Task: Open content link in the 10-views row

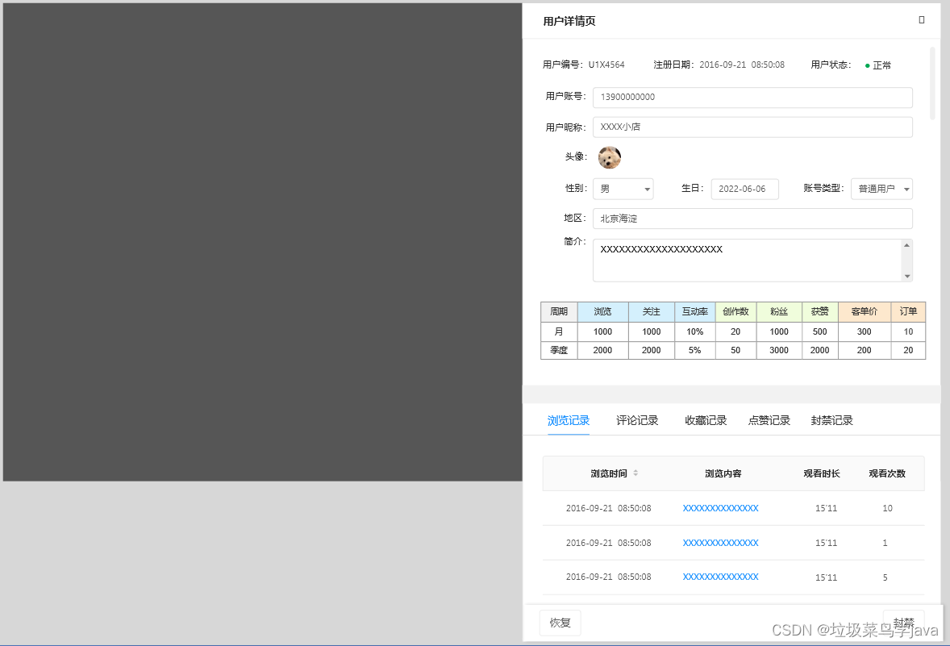Action: coord(720,508)
